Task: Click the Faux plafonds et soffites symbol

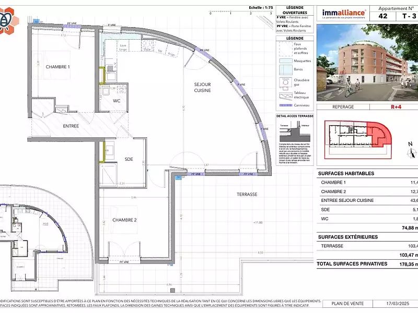Action: point(285,49)
